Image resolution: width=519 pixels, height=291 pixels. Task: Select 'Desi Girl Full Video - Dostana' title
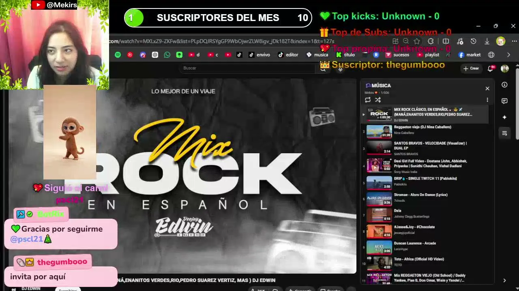(431, 163)
